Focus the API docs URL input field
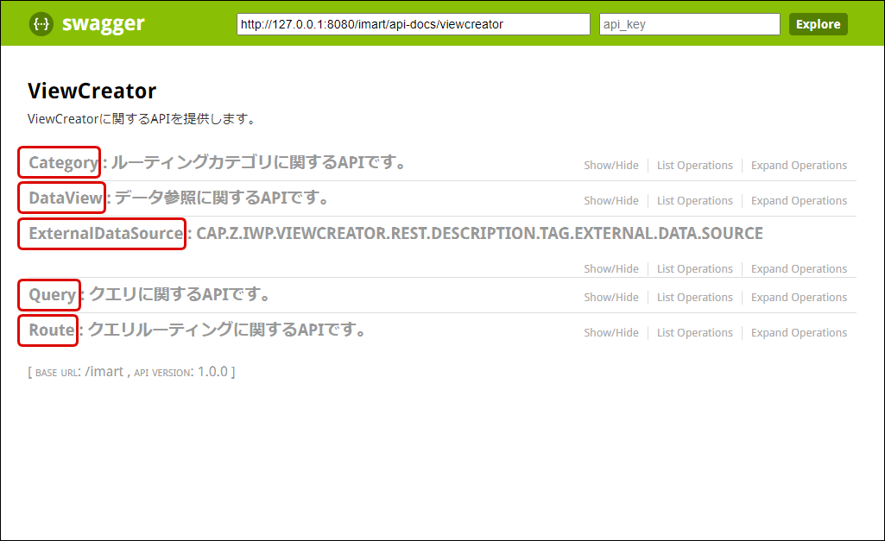 [414, 24]
